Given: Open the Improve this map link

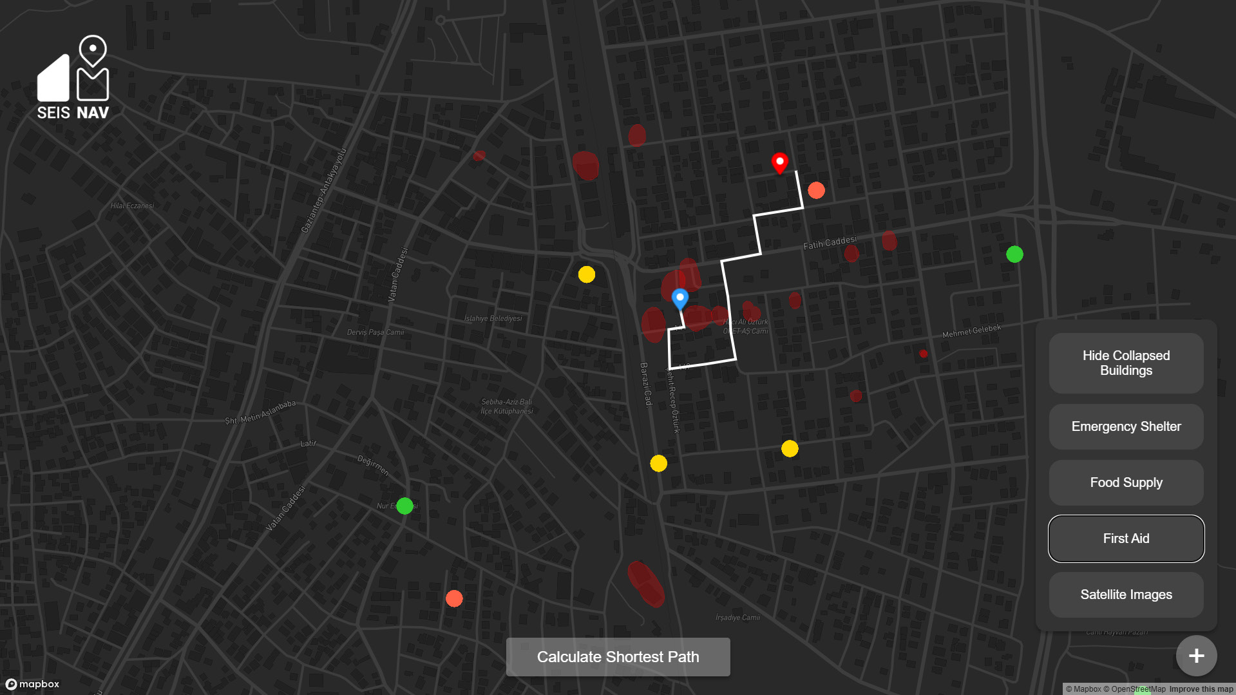Looking at the screenshot, I should [1201, 689].
